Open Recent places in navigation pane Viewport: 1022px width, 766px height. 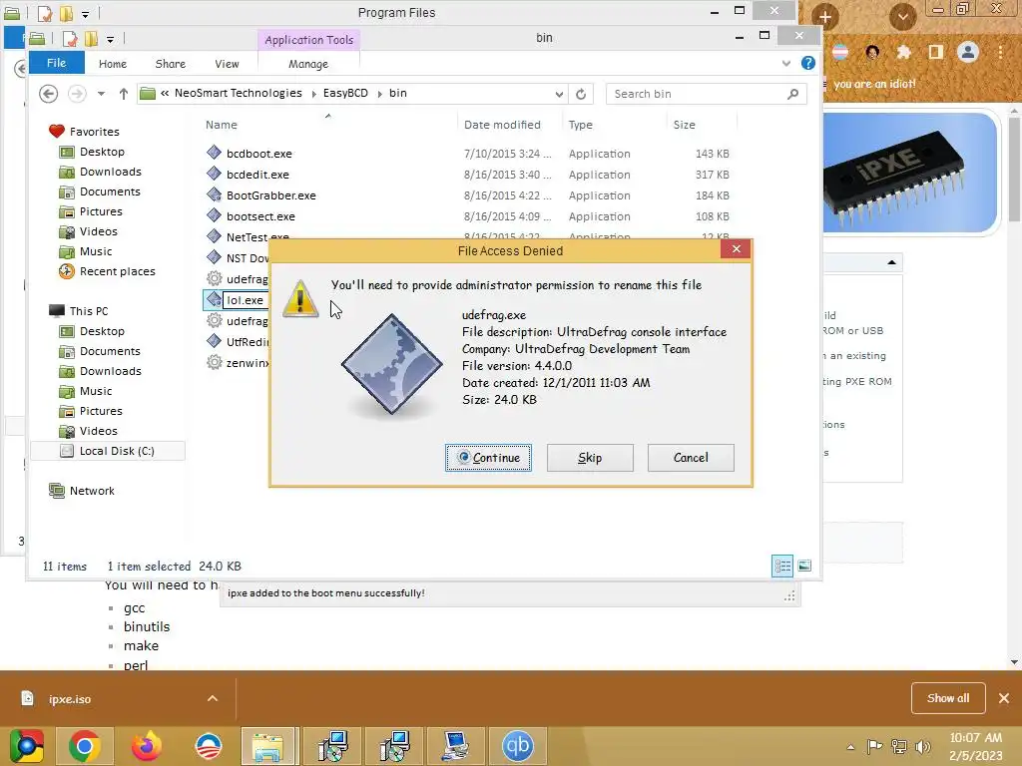(118, 271)
